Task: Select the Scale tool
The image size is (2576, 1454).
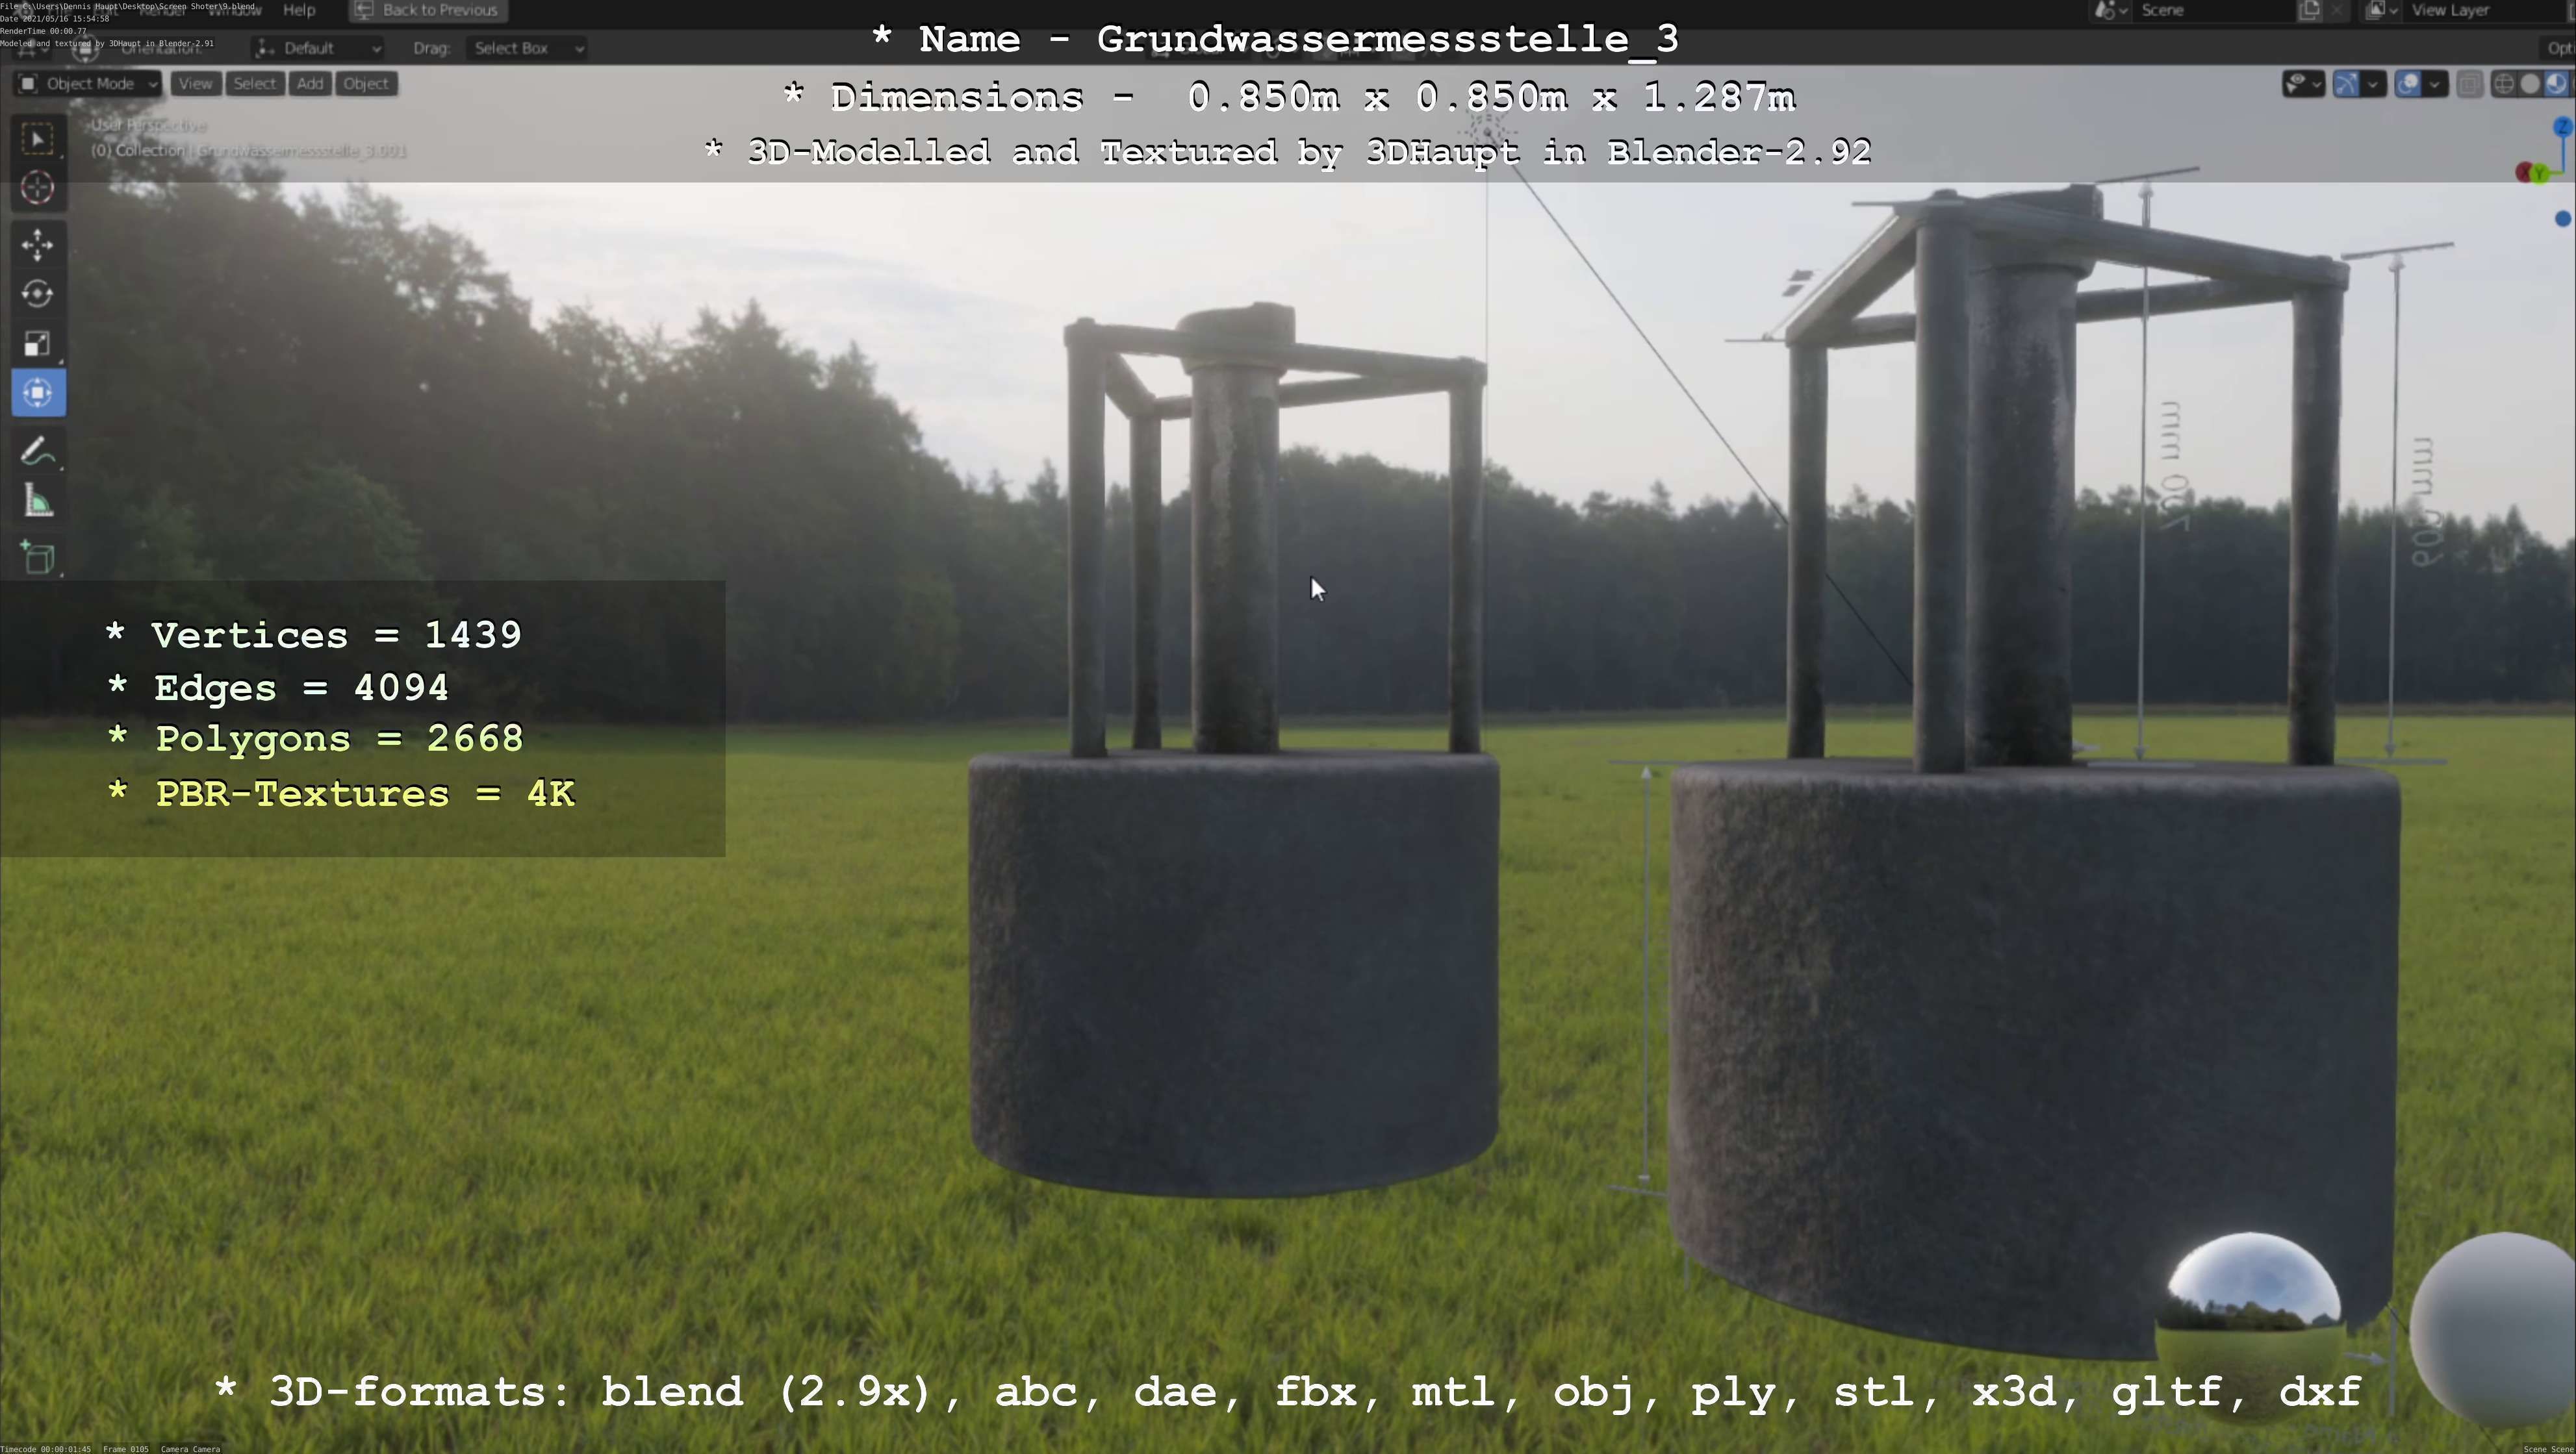Action: pyautogui.click(x=38, y=344)
